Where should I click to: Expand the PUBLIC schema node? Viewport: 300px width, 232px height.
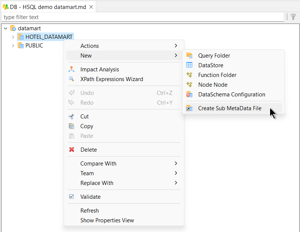pos(13,45)
